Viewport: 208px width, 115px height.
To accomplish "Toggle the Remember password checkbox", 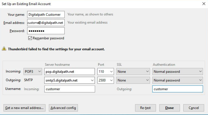I will click(x=30, y=38).
